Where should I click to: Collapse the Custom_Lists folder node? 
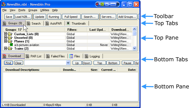(x=5, y=34)
